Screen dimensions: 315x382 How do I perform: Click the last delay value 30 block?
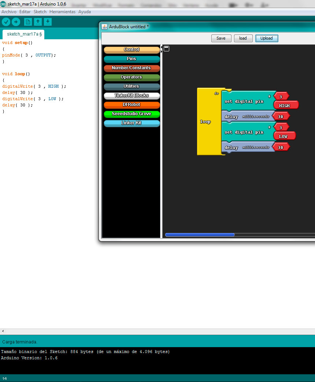[281, 147]
